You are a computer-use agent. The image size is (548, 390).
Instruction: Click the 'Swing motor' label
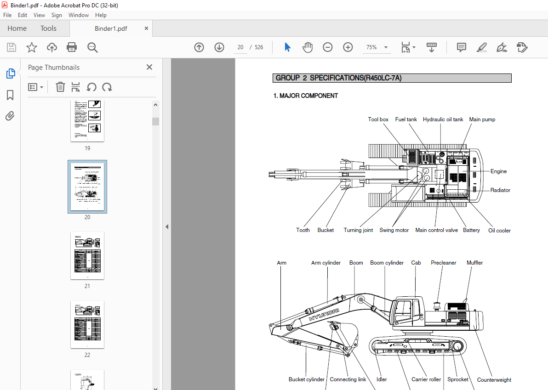coord(394,230)
